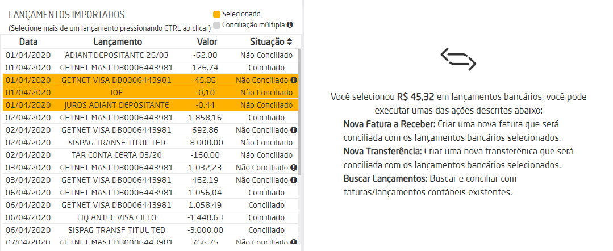Select the TAR CONTA CERTA 03/20 row
The image size is (613, 251).
click(117, 155)
